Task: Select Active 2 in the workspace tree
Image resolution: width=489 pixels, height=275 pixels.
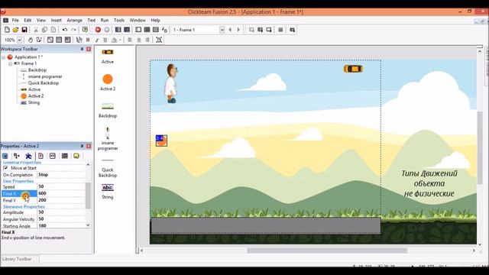Action: click(x=36, y=96)
